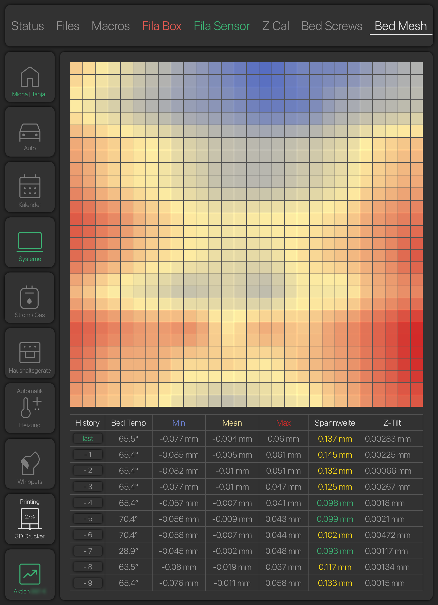Load history entry - 8
The width and height of the screenshot is (438, 605).
[88, 567]
